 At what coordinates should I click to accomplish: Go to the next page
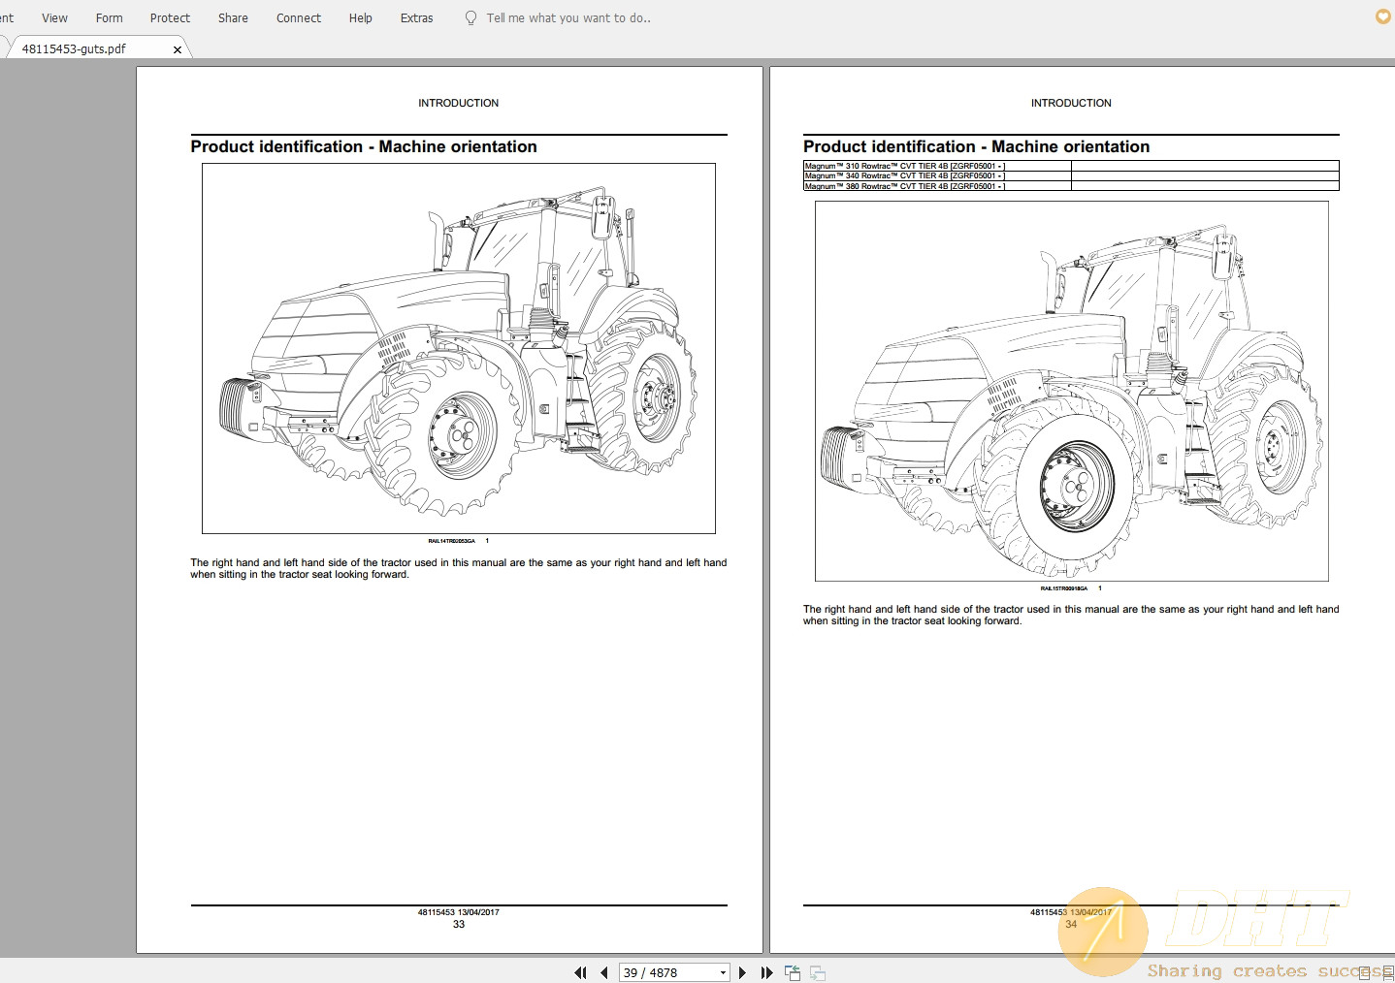click(x=742, y=972)
